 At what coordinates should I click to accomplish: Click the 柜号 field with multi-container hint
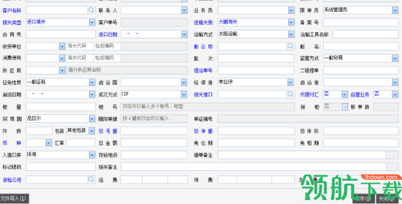pos(207,107)
